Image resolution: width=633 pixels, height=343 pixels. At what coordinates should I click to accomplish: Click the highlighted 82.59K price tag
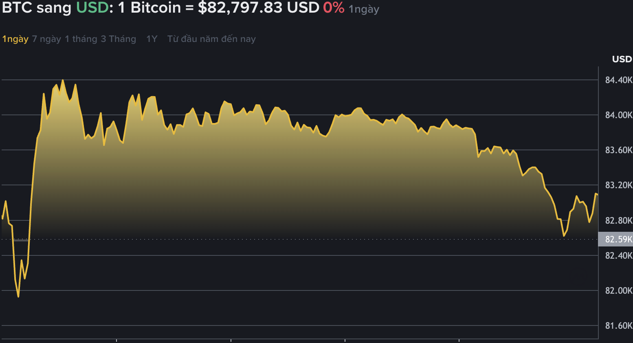coord(616,240)
